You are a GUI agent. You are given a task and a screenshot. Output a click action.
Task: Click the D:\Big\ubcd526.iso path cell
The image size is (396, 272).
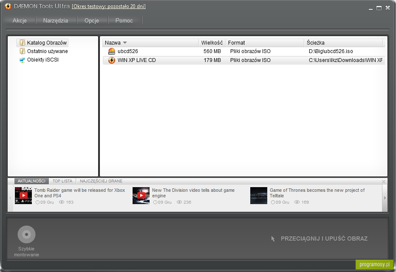pos(331,51)
